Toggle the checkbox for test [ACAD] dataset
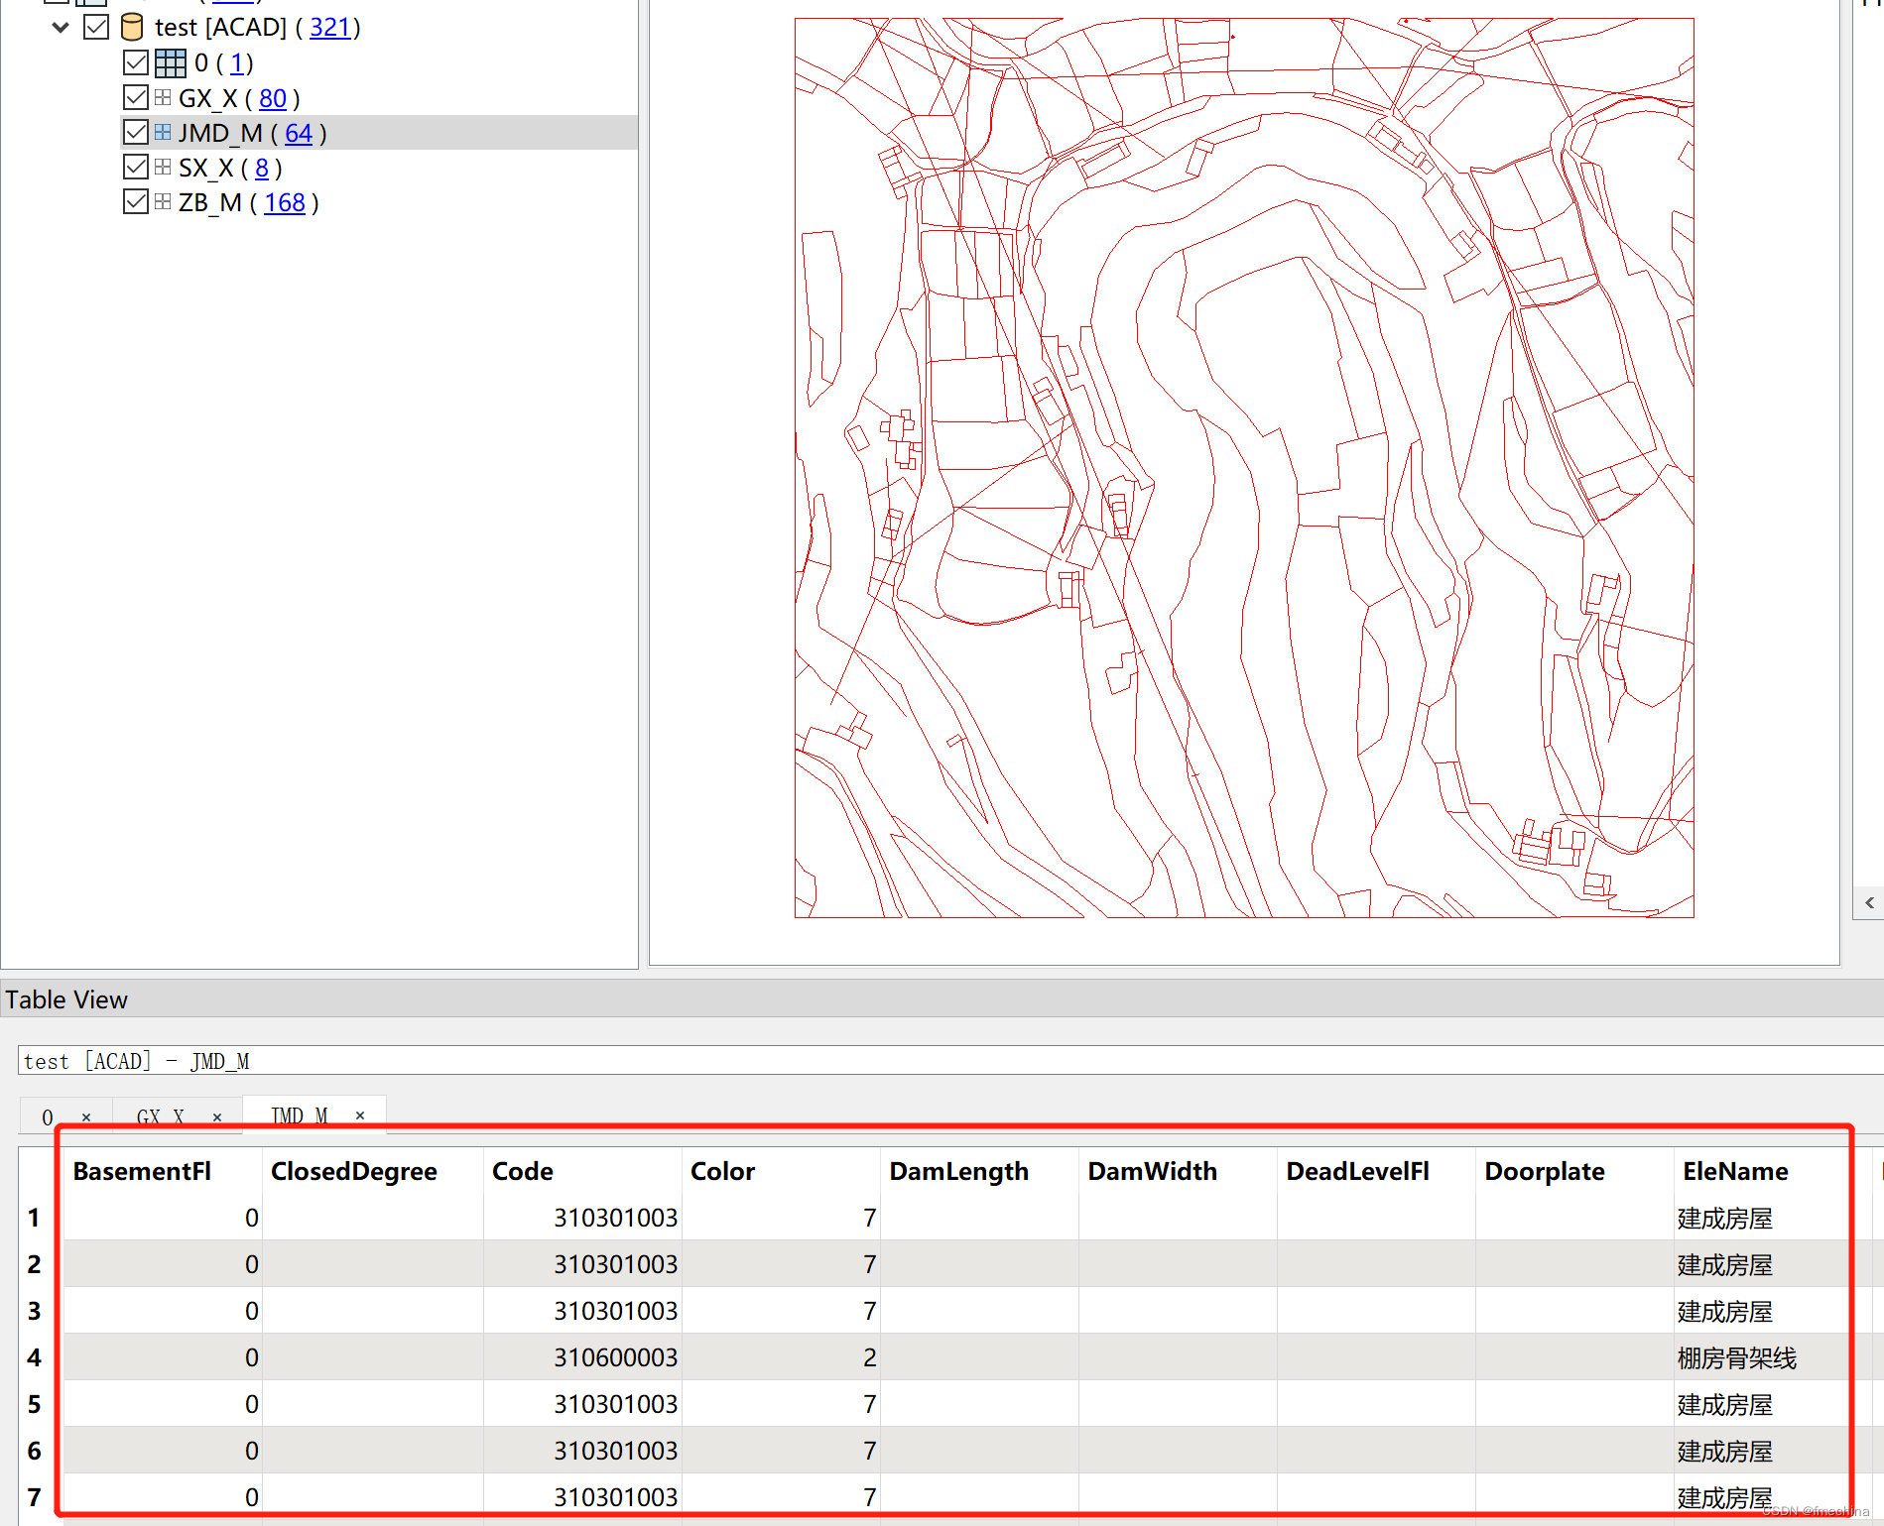This screenshot has width=1884, height=1526. 95,27
